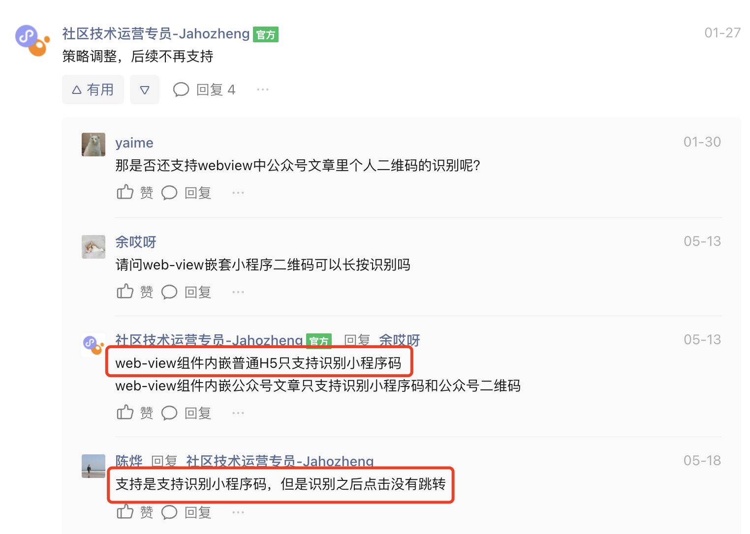Like 陈烨's comment with thumbs-up
The image size is (750, 534).
point(135,512)
